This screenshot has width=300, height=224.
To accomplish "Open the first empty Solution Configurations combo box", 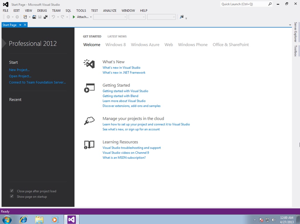I will pos(110,17).
